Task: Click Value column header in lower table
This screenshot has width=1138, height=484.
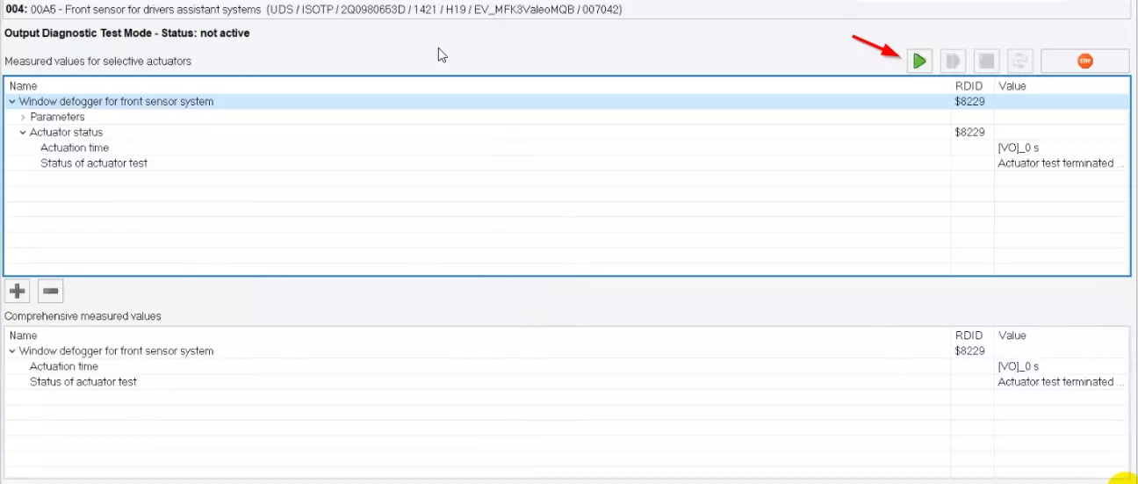Action: tap(1012, 336)
